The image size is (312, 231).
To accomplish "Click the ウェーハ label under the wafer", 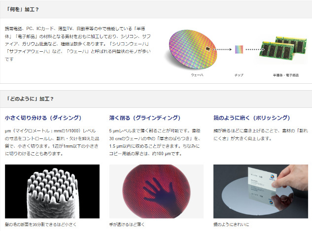I will [x=197, y=75].
